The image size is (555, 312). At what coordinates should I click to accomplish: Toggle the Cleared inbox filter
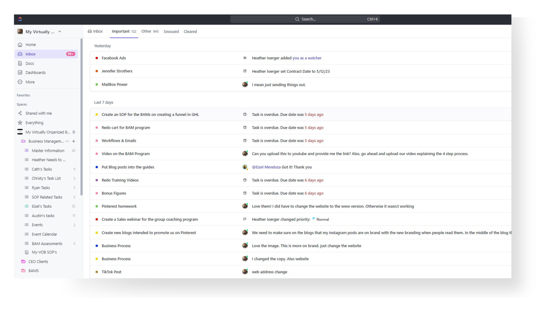(190, 31)
